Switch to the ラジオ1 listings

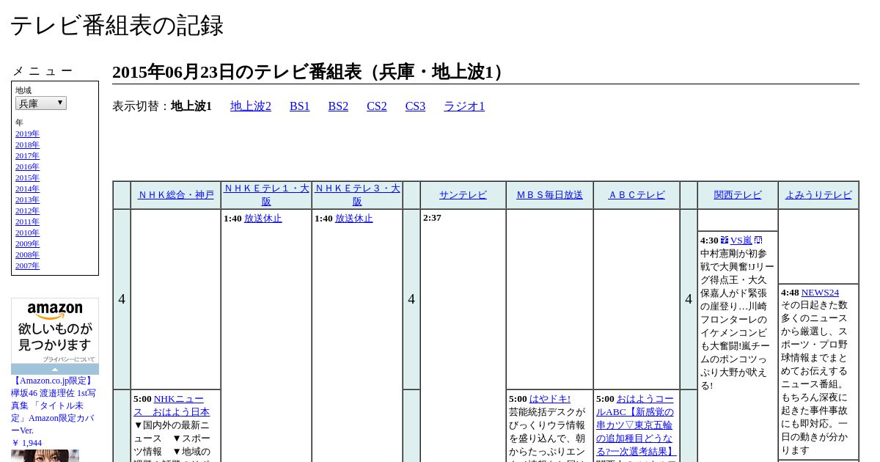[x=464, y=106]
